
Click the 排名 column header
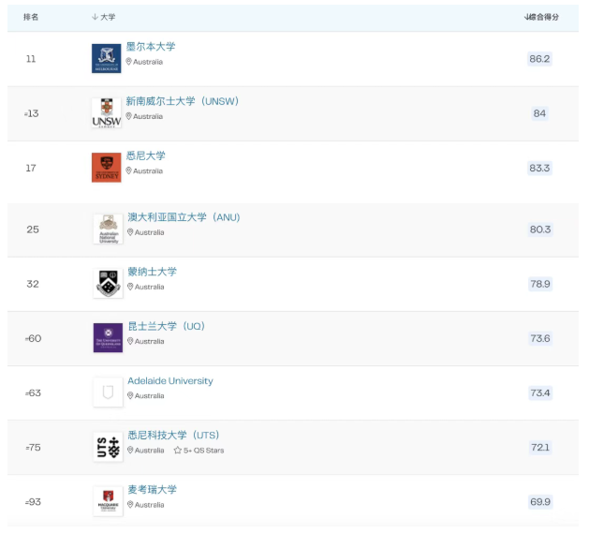tap(31, 17)
